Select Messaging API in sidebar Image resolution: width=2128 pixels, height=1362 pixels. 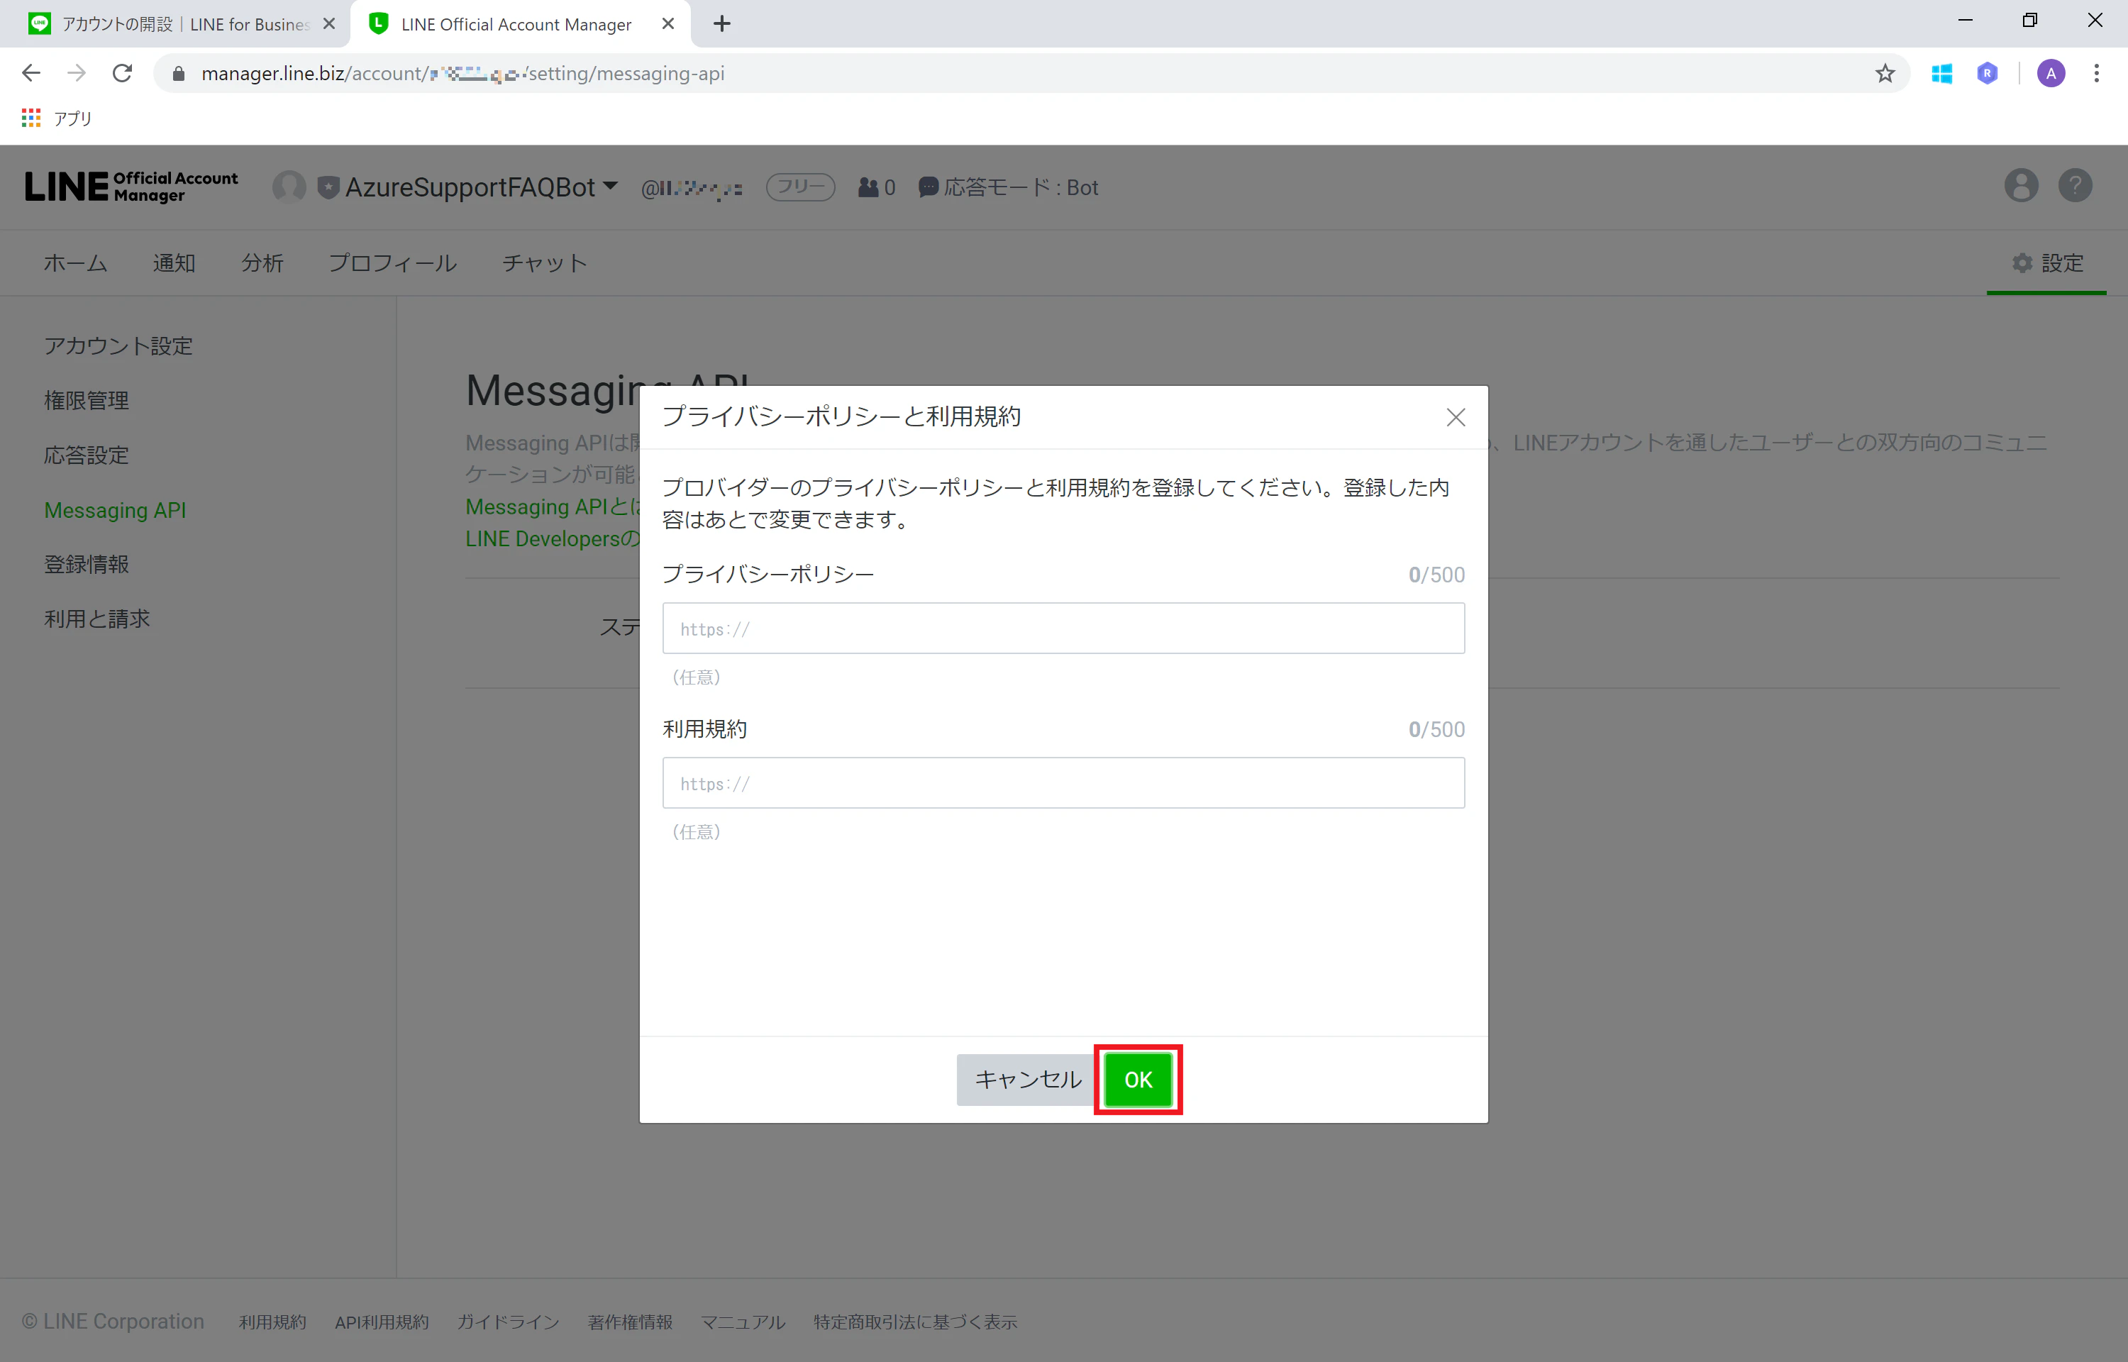(x=115, y=510)
